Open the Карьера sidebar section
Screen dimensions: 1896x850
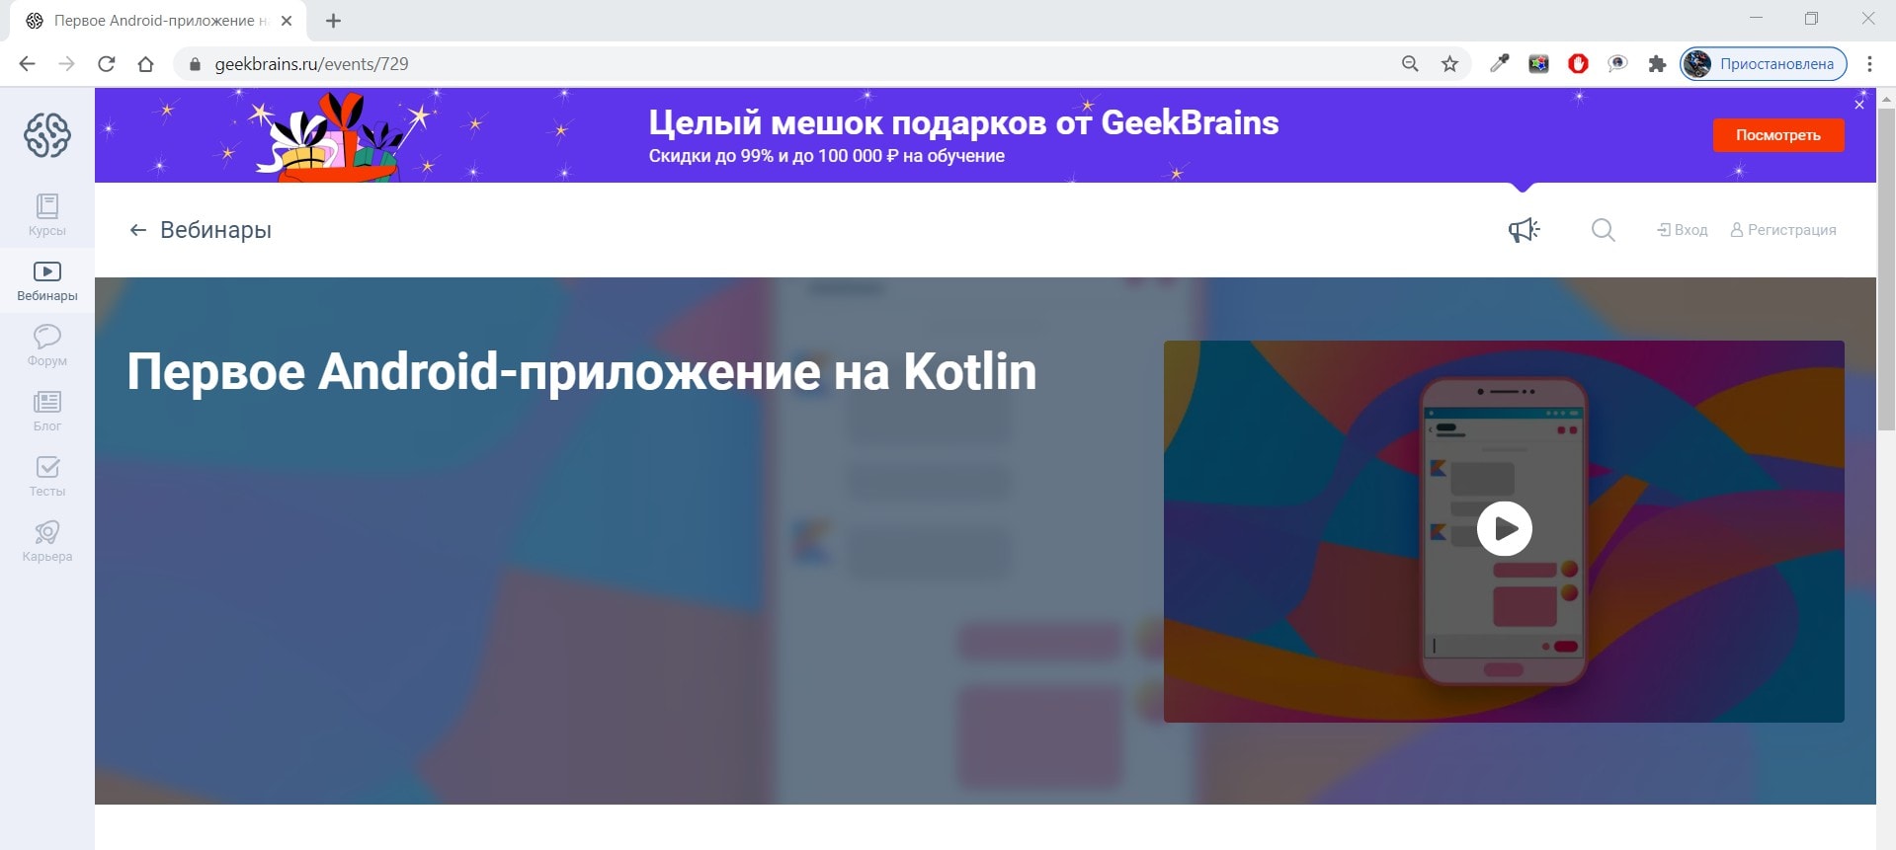[x=47, y=541]
